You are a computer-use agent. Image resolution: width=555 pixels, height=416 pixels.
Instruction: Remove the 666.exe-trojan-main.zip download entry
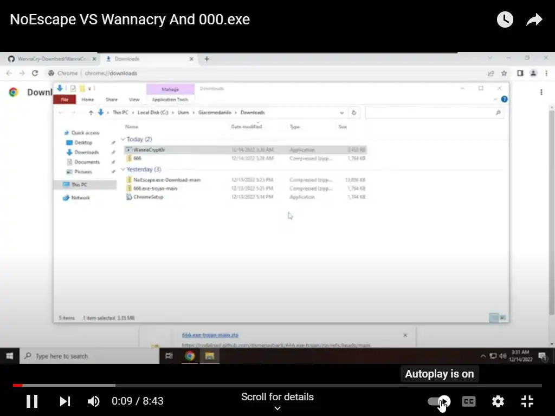point(405,335)
